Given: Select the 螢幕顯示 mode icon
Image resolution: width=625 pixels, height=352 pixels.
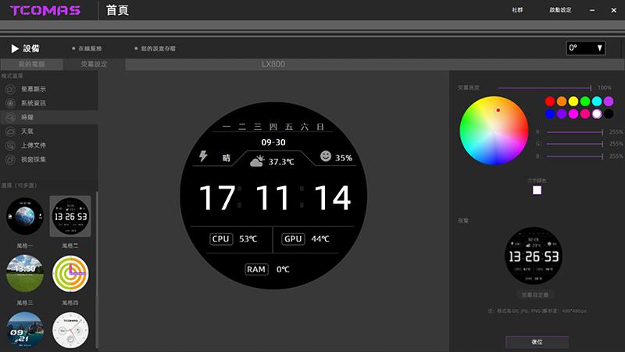Looking at the screenshot, I should coord(10,90).
